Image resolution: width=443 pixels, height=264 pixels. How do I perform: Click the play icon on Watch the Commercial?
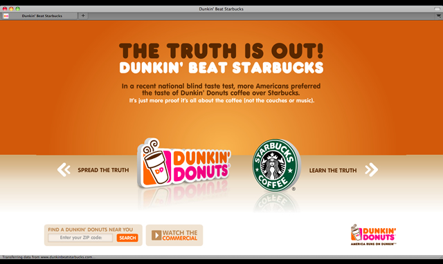[x=156, y=235]
